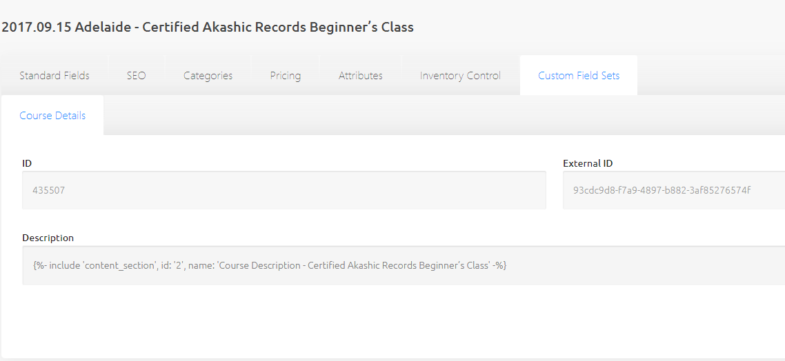Click 'Akashic Records' in the page title
The width and height of the screenshot is (785, 361).
pos(245,28)
